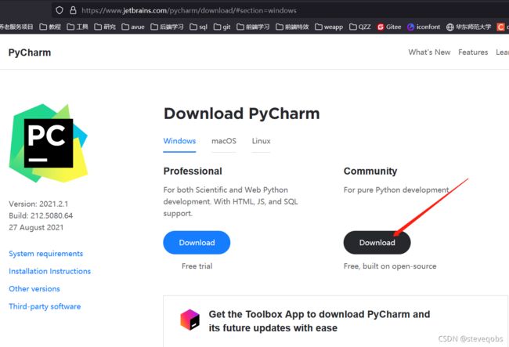Click the padlock site security icon
The width and height of the screenshot is (509, 347).
73,10
